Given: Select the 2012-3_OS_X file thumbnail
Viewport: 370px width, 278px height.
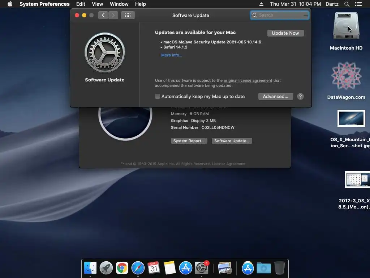Looking at the screenshot, I should pos(357,180).
